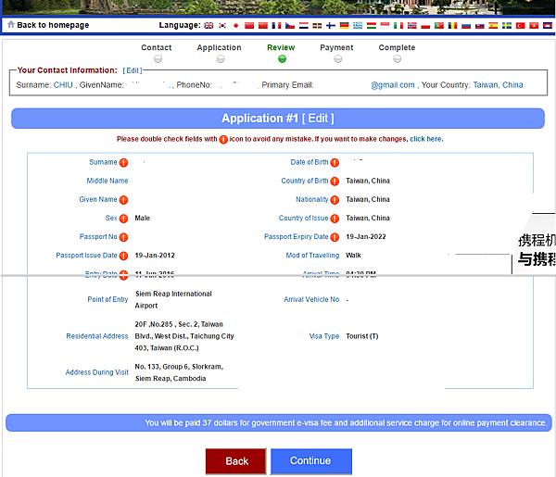Click the warning icon next to Surname
Viewport: 556px width, 477px height.
123,163
